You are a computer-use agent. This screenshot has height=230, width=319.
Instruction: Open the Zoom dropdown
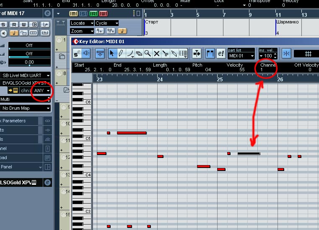tap(82, 31)
